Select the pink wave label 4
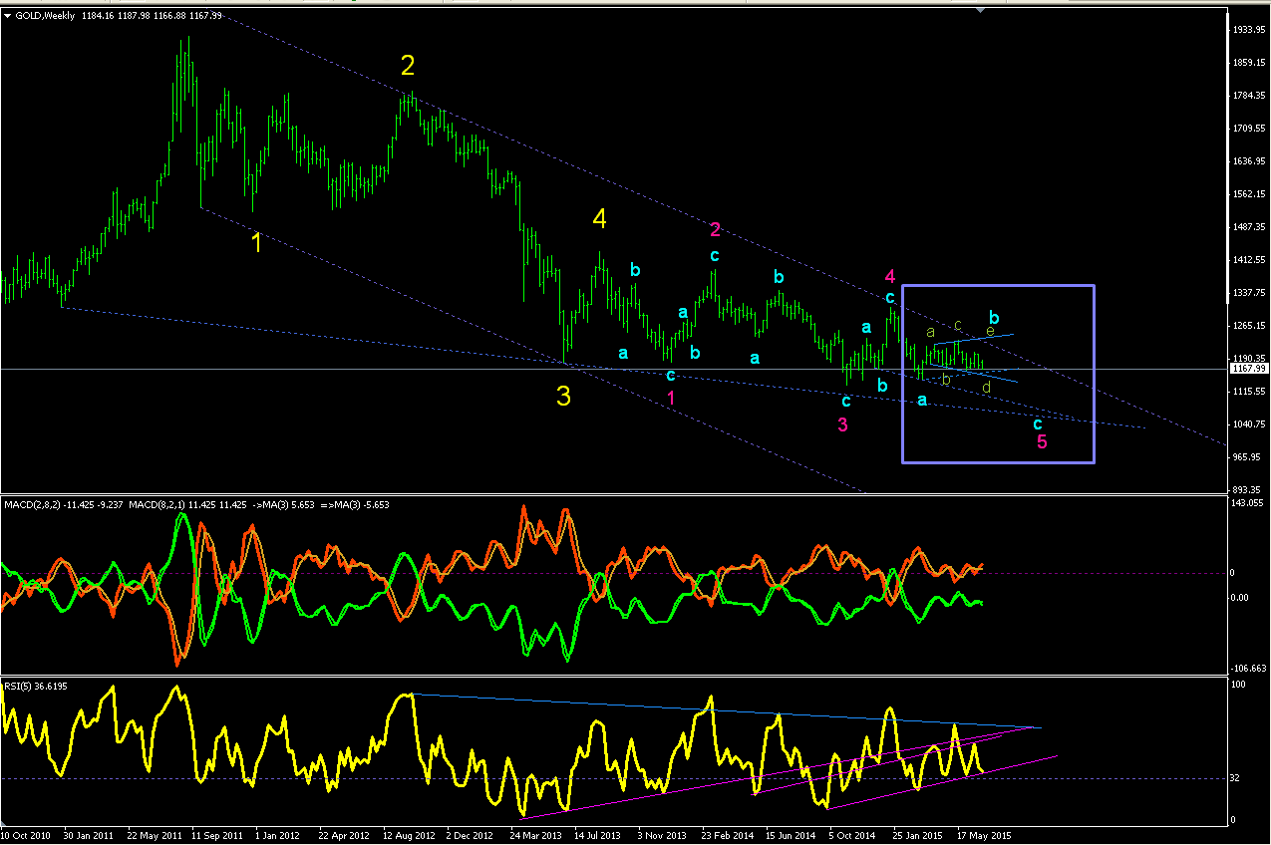The width and height of the screenshot is (1271, 845). (890, 276)
